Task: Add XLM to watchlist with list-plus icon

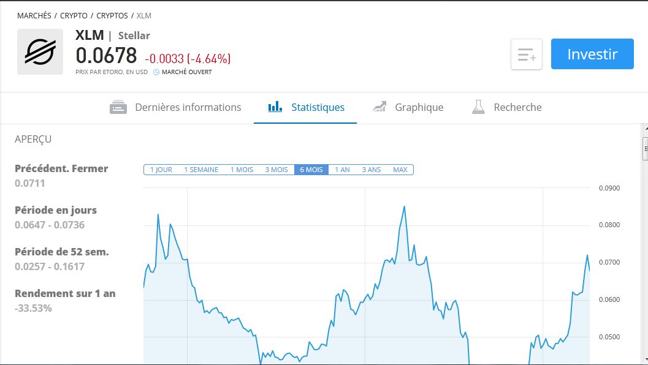Action: tap(527, 54)
